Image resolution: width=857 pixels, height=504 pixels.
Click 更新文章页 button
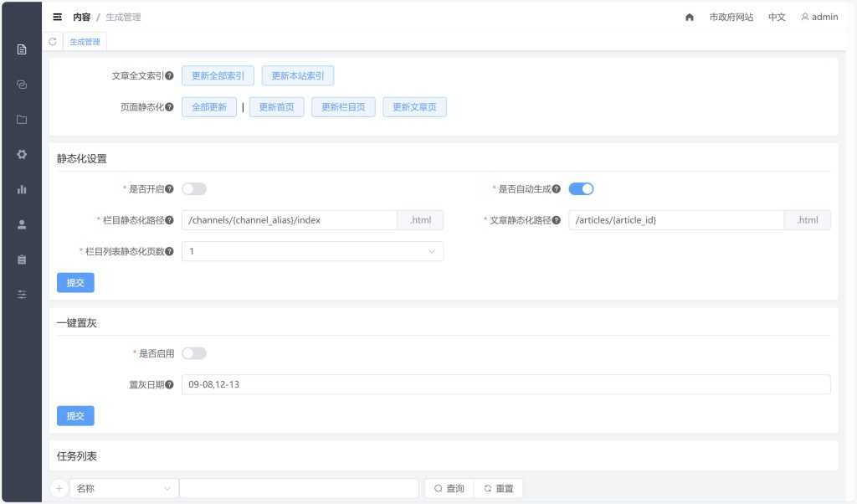[415, 107]
